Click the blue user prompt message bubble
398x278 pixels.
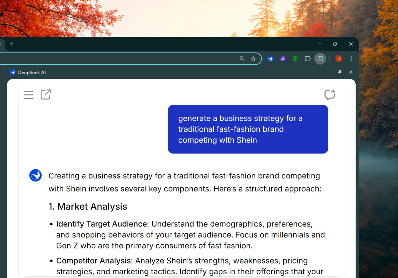(248, 129)
